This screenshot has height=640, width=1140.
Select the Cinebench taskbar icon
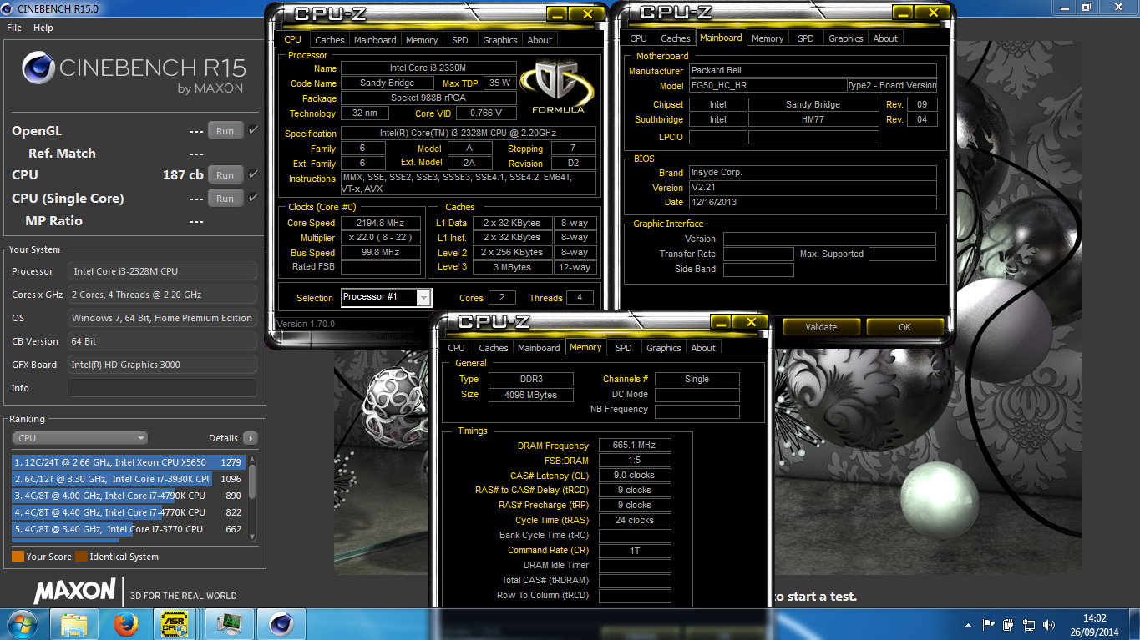281,624
